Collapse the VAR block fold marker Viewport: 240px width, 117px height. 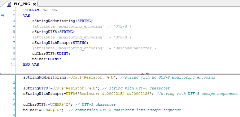[2, 15]
